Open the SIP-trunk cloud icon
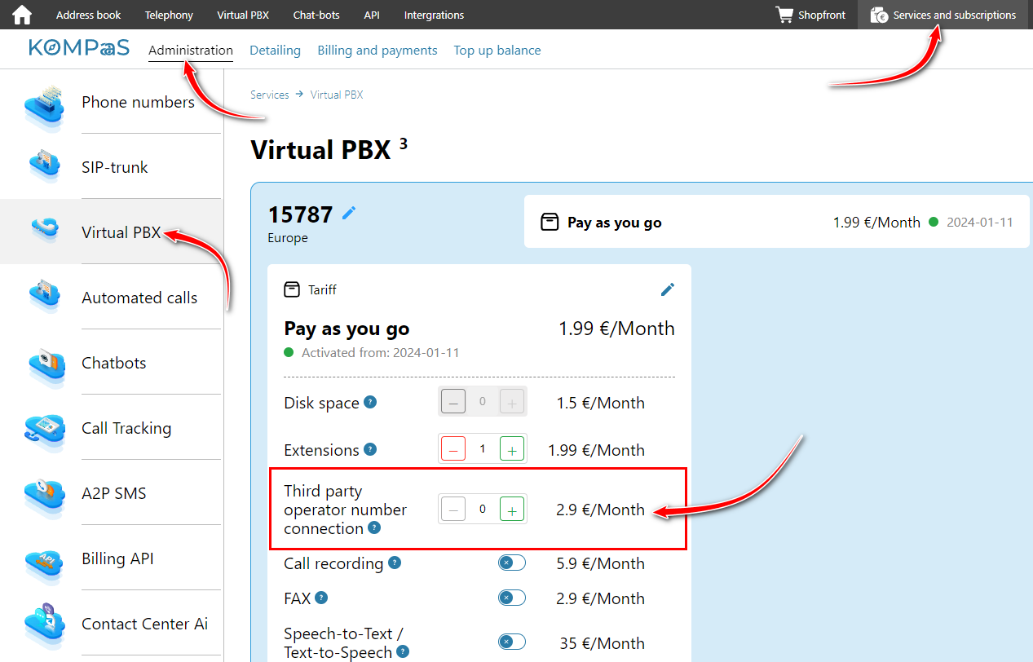The height and width of the screenshot is (662, 1033). [x=44, y=166]
